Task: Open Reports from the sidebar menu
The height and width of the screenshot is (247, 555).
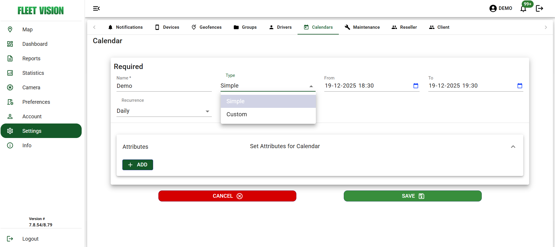Action: click(41, 58)
